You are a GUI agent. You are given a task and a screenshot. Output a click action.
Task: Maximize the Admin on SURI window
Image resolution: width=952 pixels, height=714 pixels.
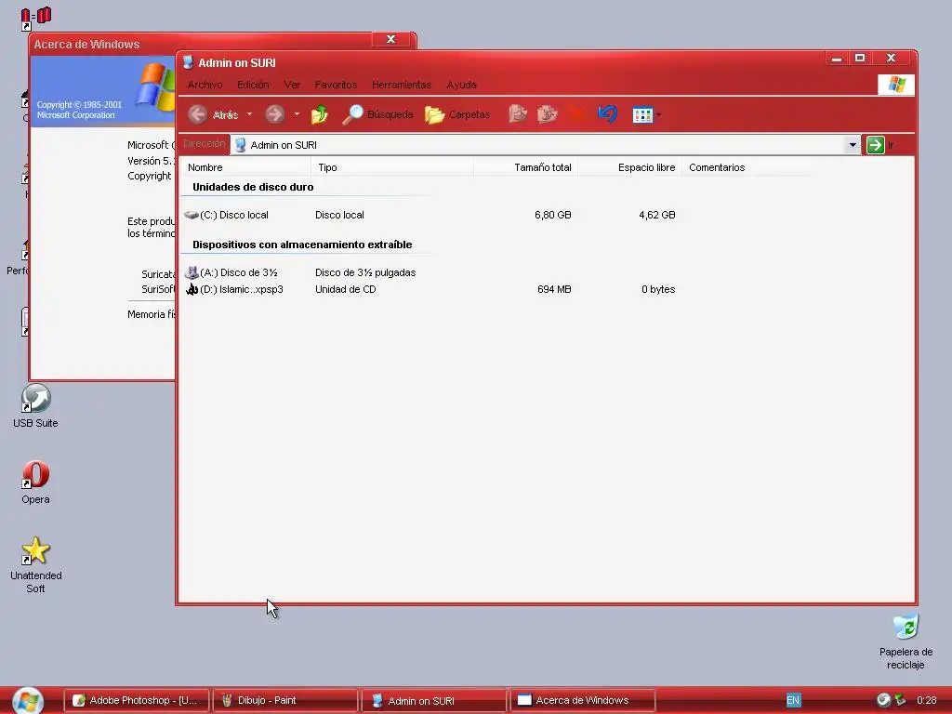pos(860,58)
